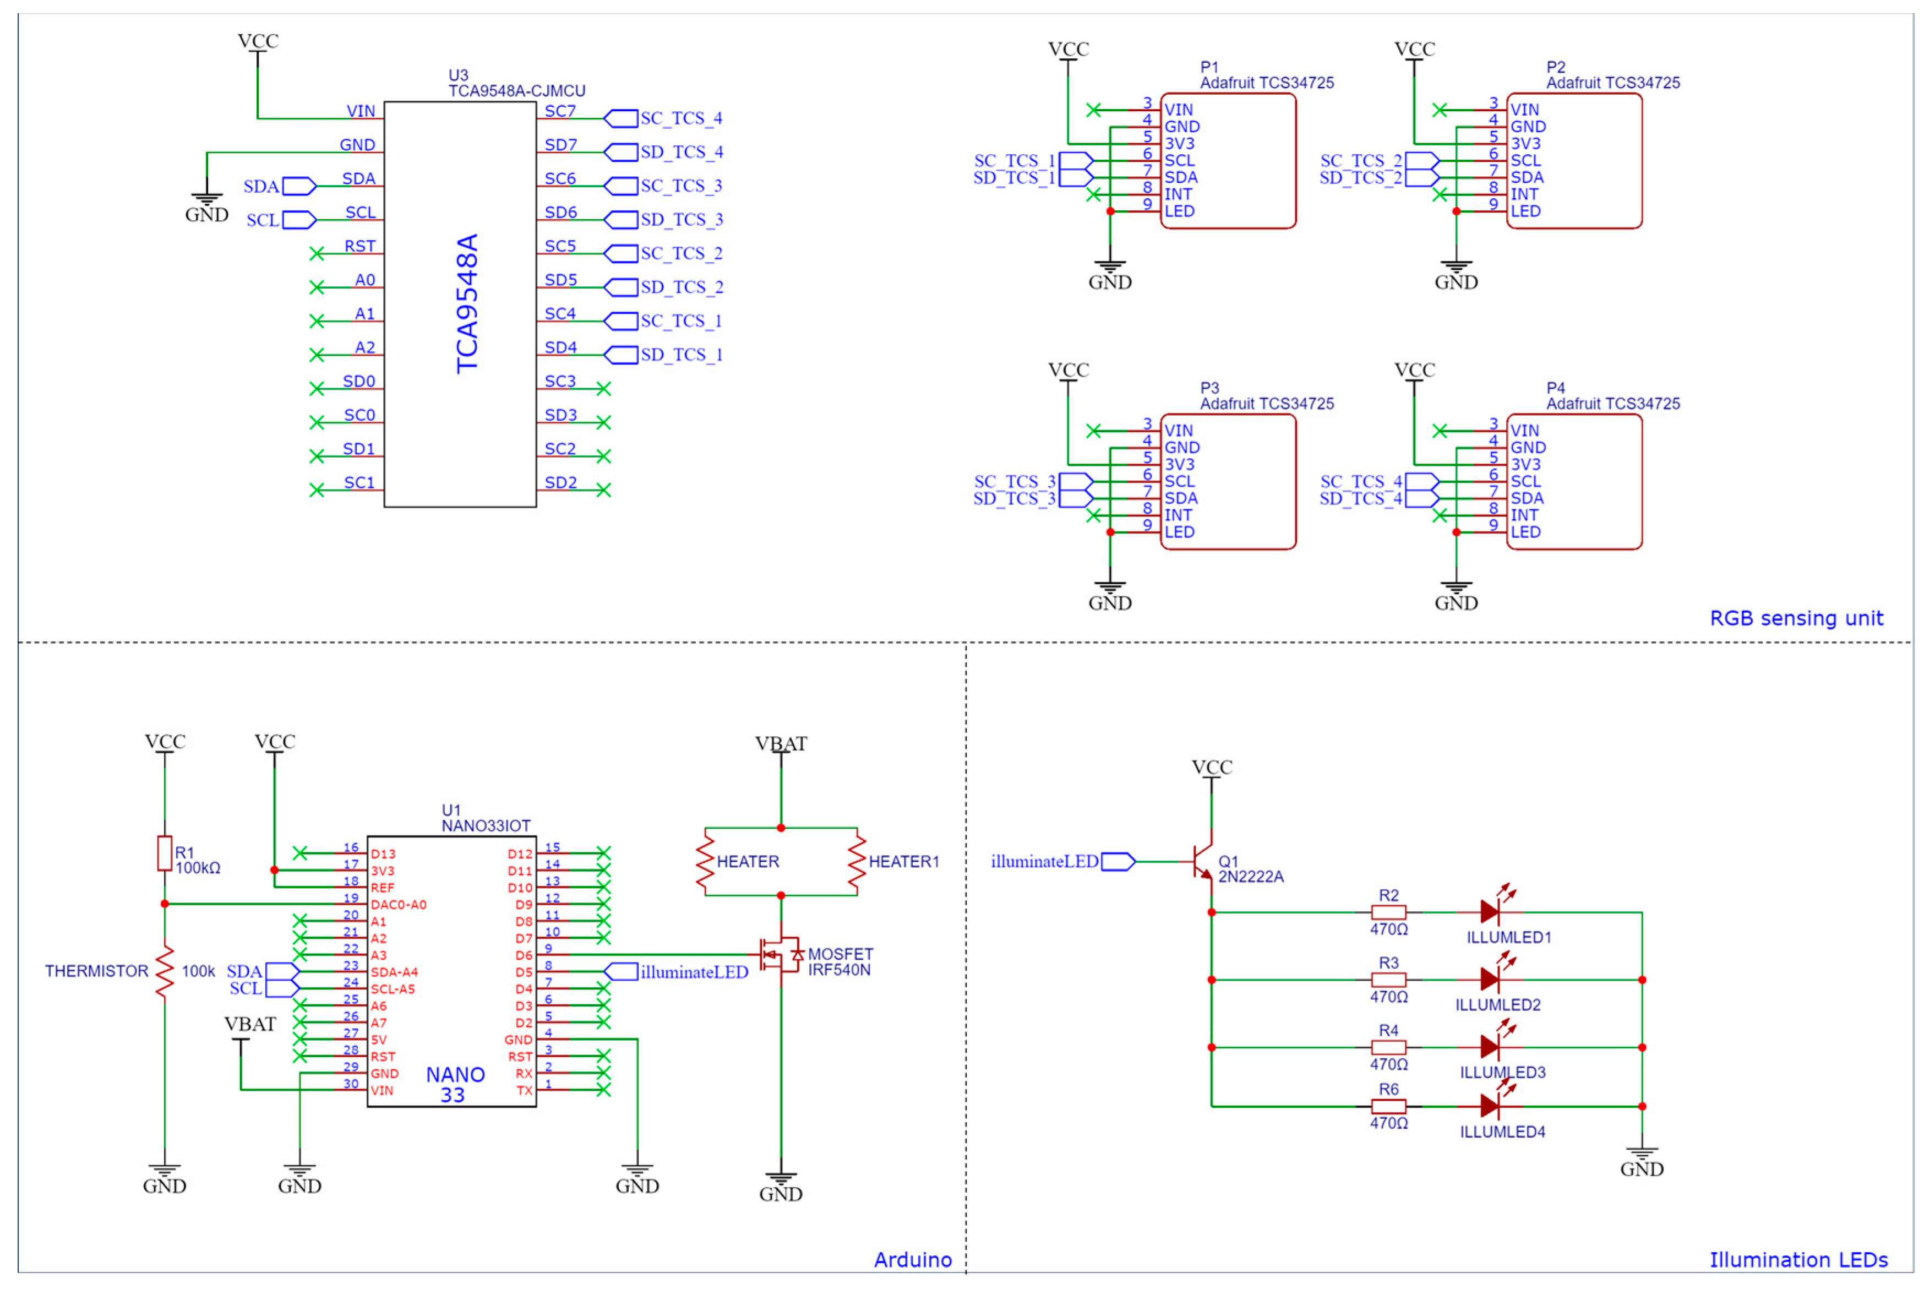1924x1289 pixels.
Task: Select the Arduino section label
Action: [912, 1259]
